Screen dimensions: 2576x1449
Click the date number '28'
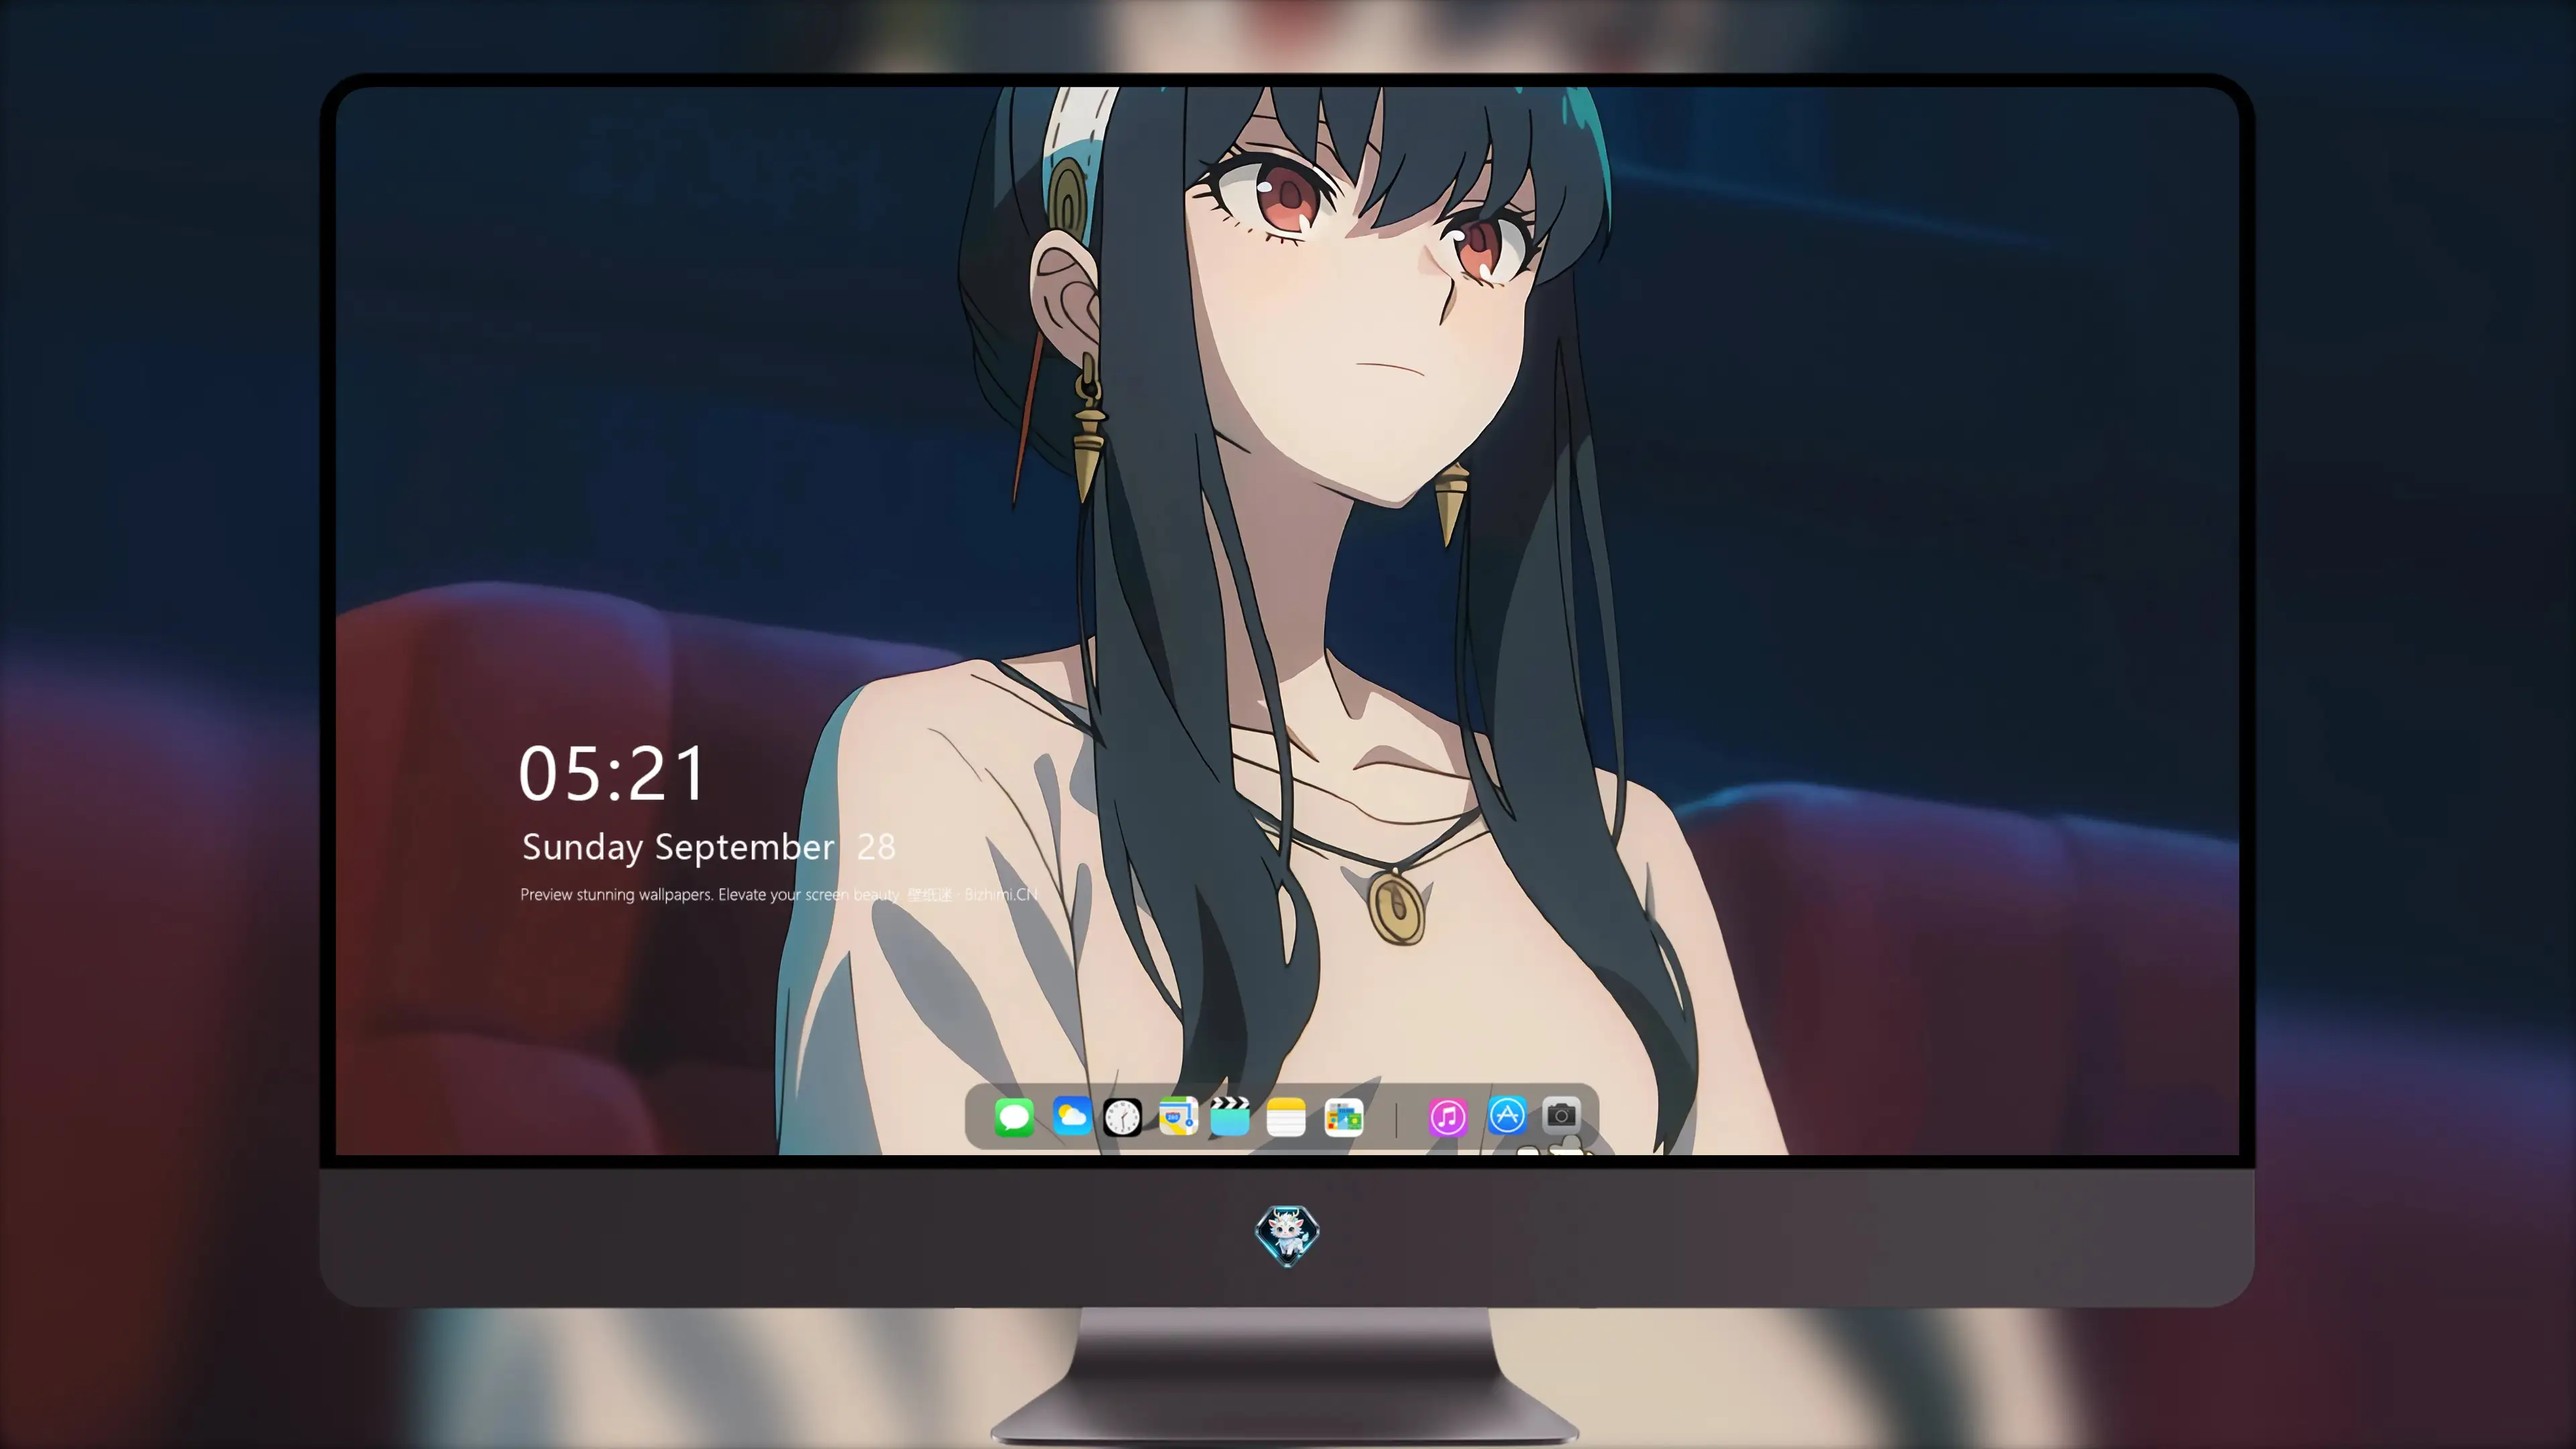point(876,847)
